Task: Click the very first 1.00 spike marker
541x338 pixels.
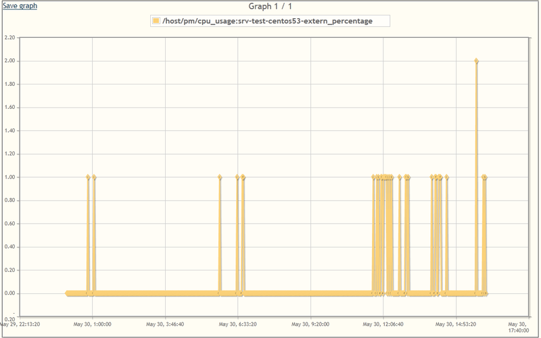Action: point(89,177)
